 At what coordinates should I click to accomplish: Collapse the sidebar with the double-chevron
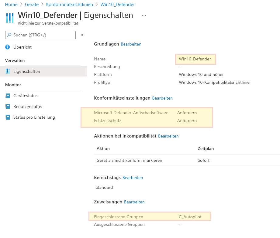[82, 34]
